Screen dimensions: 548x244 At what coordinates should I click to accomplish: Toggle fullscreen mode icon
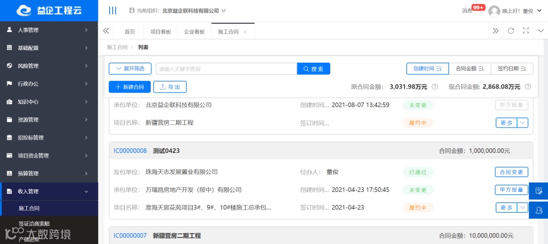tap(526, 31)
